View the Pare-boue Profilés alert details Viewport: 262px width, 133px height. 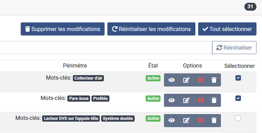(x=172, y=100)
